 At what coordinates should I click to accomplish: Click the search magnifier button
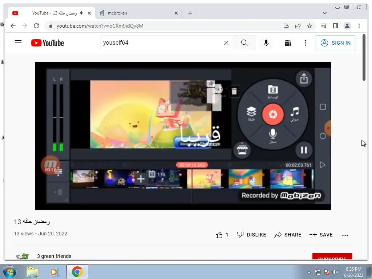click(244, 43)
